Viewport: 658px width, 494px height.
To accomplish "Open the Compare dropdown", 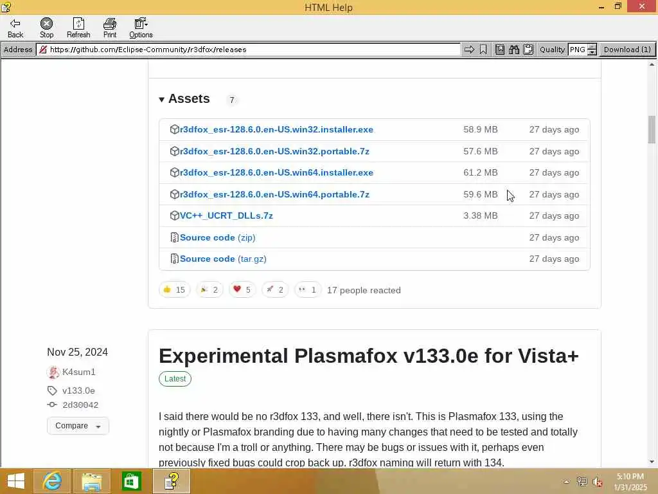I will point(78,426).
